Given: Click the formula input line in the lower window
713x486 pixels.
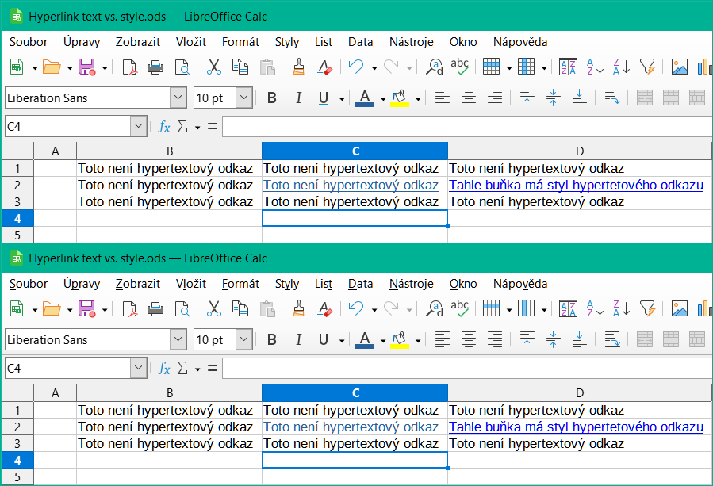Looking at the screenshot, I should pyautogui.click(x=466, y=368).
